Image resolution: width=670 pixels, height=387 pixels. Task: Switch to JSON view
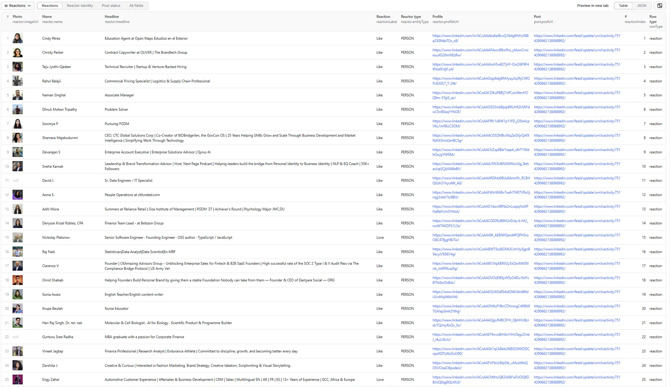click(641, 6)
